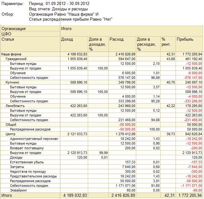The width and height of the screenshot is (204, 199).
Task: Select the 'ЦФО' header cell
Action: (x=30, y=34)
